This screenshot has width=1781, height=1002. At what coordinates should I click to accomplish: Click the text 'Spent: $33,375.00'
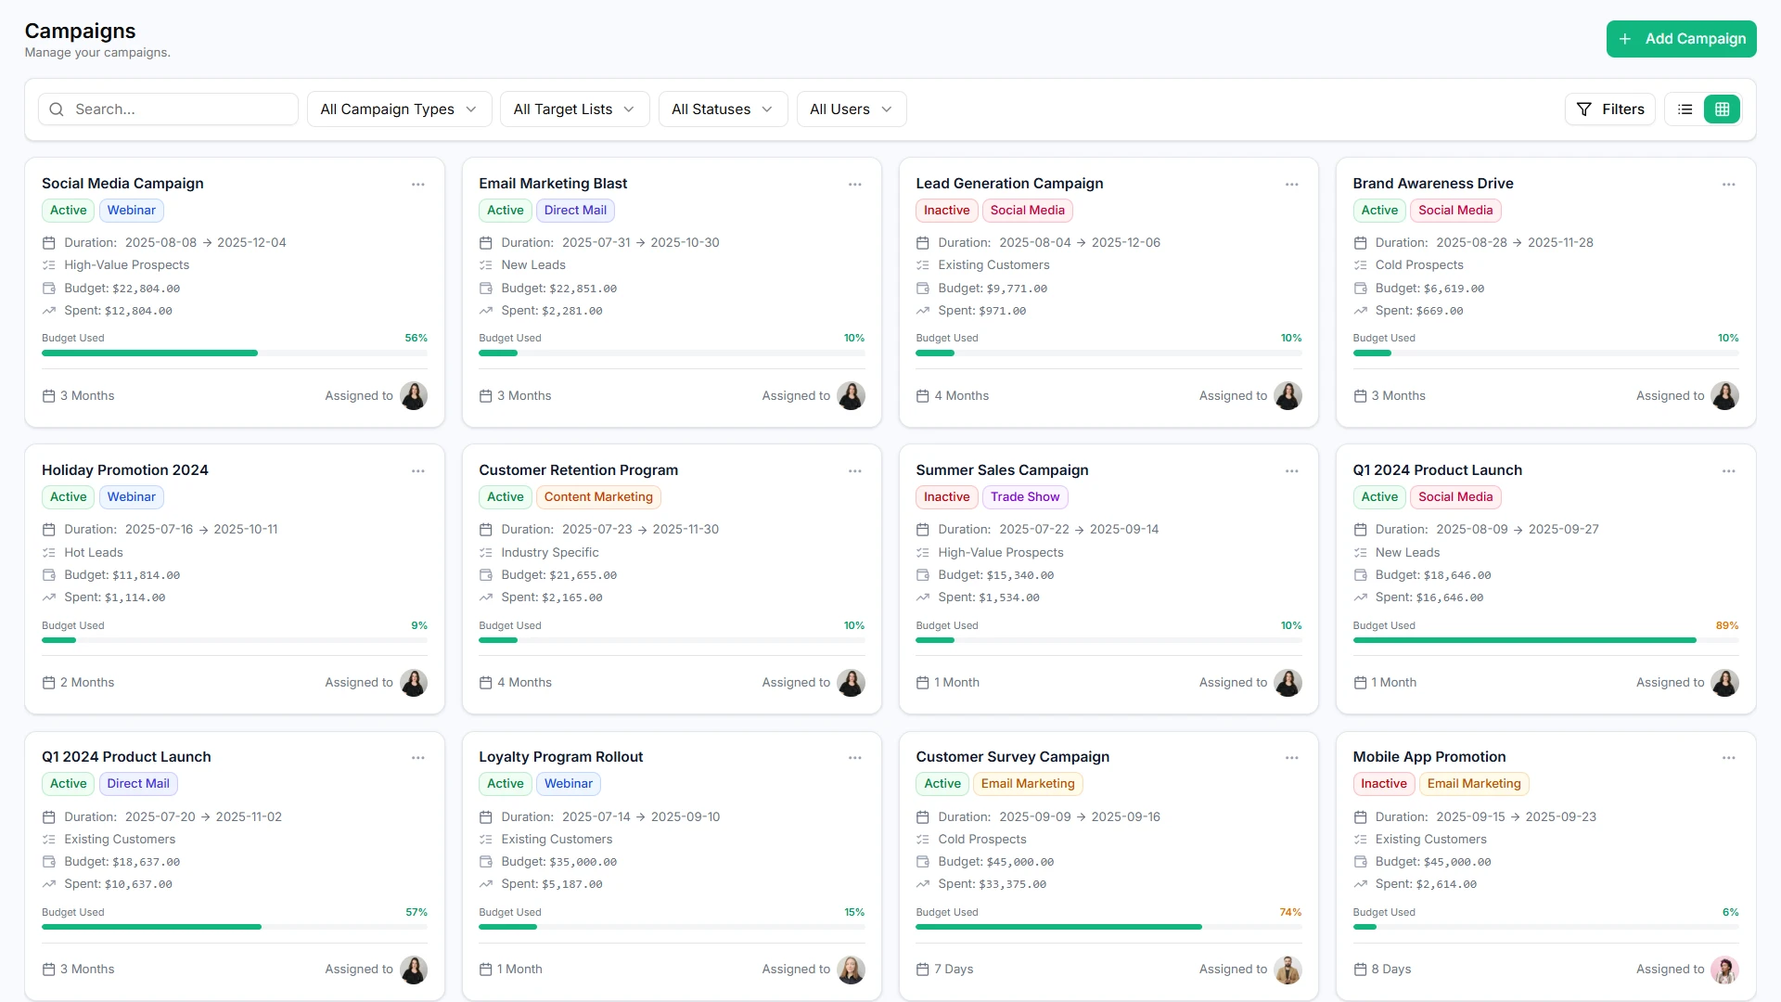click(992, 884)
